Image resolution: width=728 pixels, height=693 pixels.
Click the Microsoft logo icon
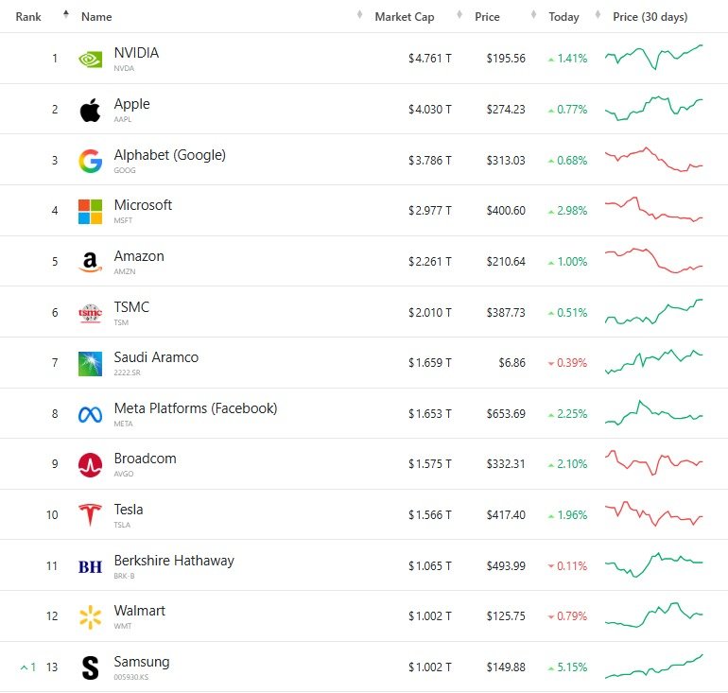pyautogui.click(x=90, y=211)
